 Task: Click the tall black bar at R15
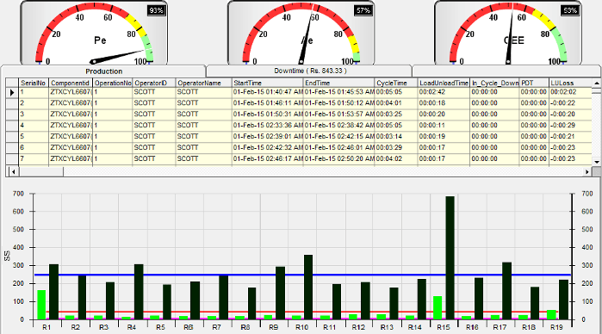pos(450,258)
